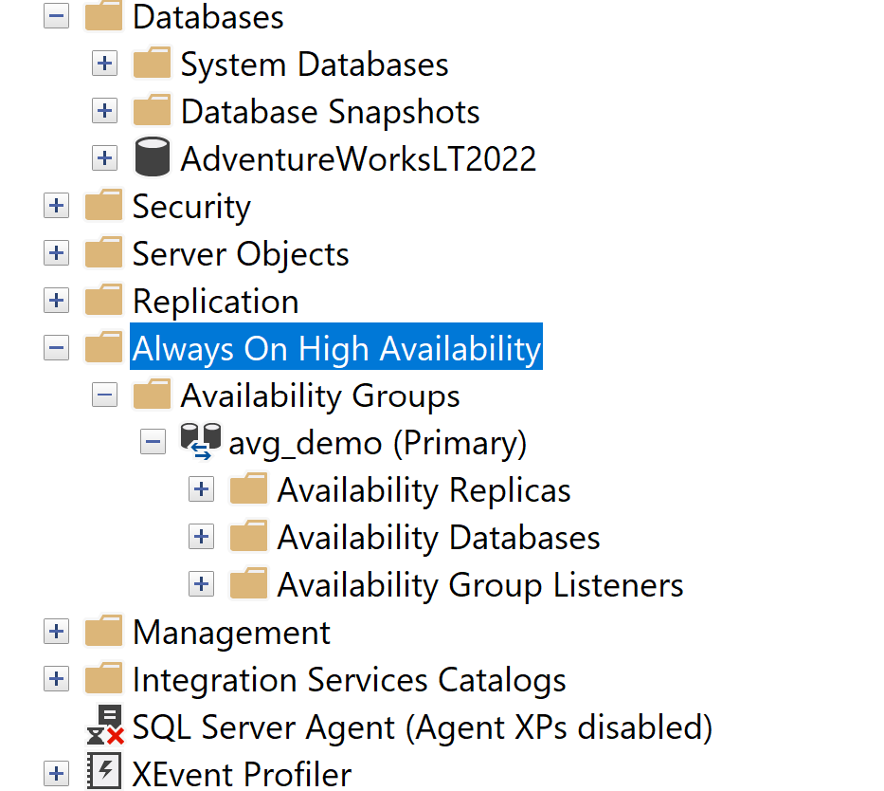Expand Integration Services Catalogs node
The width and height of the screenshot is (884, 791).
click(x=57, y=679)
